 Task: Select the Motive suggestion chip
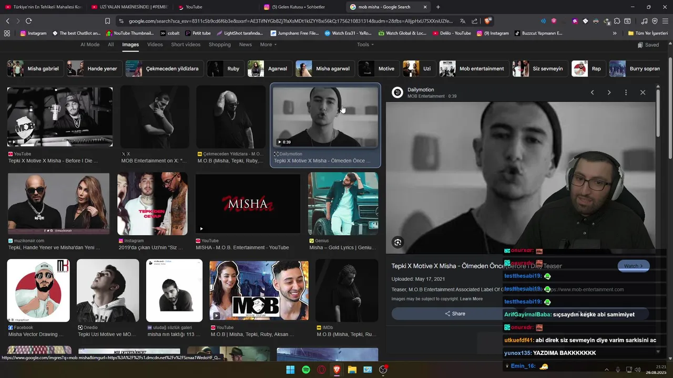379,69
